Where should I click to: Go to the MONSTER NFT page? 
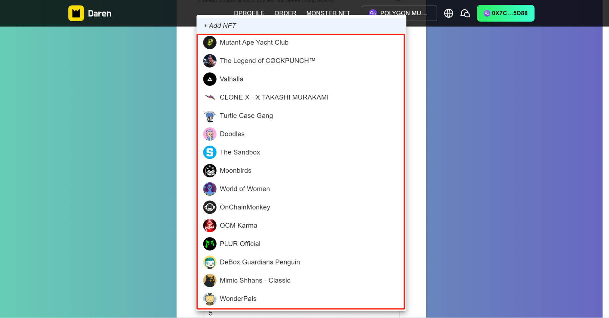[x=328, y=13]
